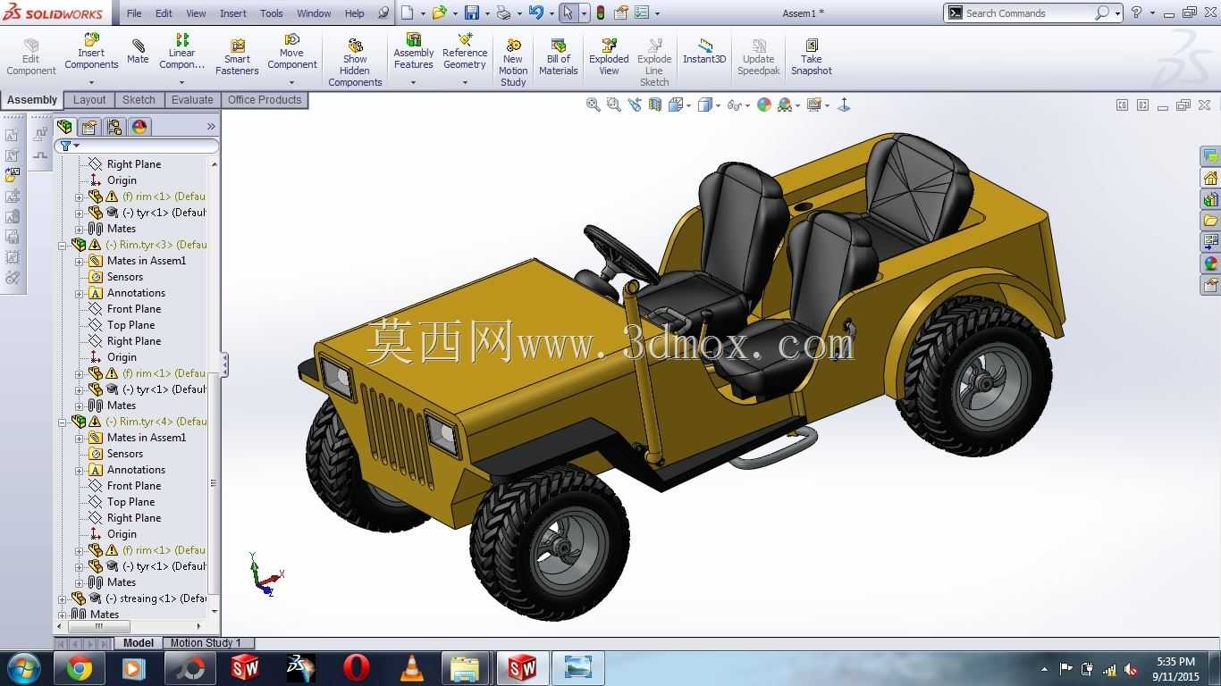The image size is (1221, 686).
Task: Open the Insert menu
Action: coord(233,13)
